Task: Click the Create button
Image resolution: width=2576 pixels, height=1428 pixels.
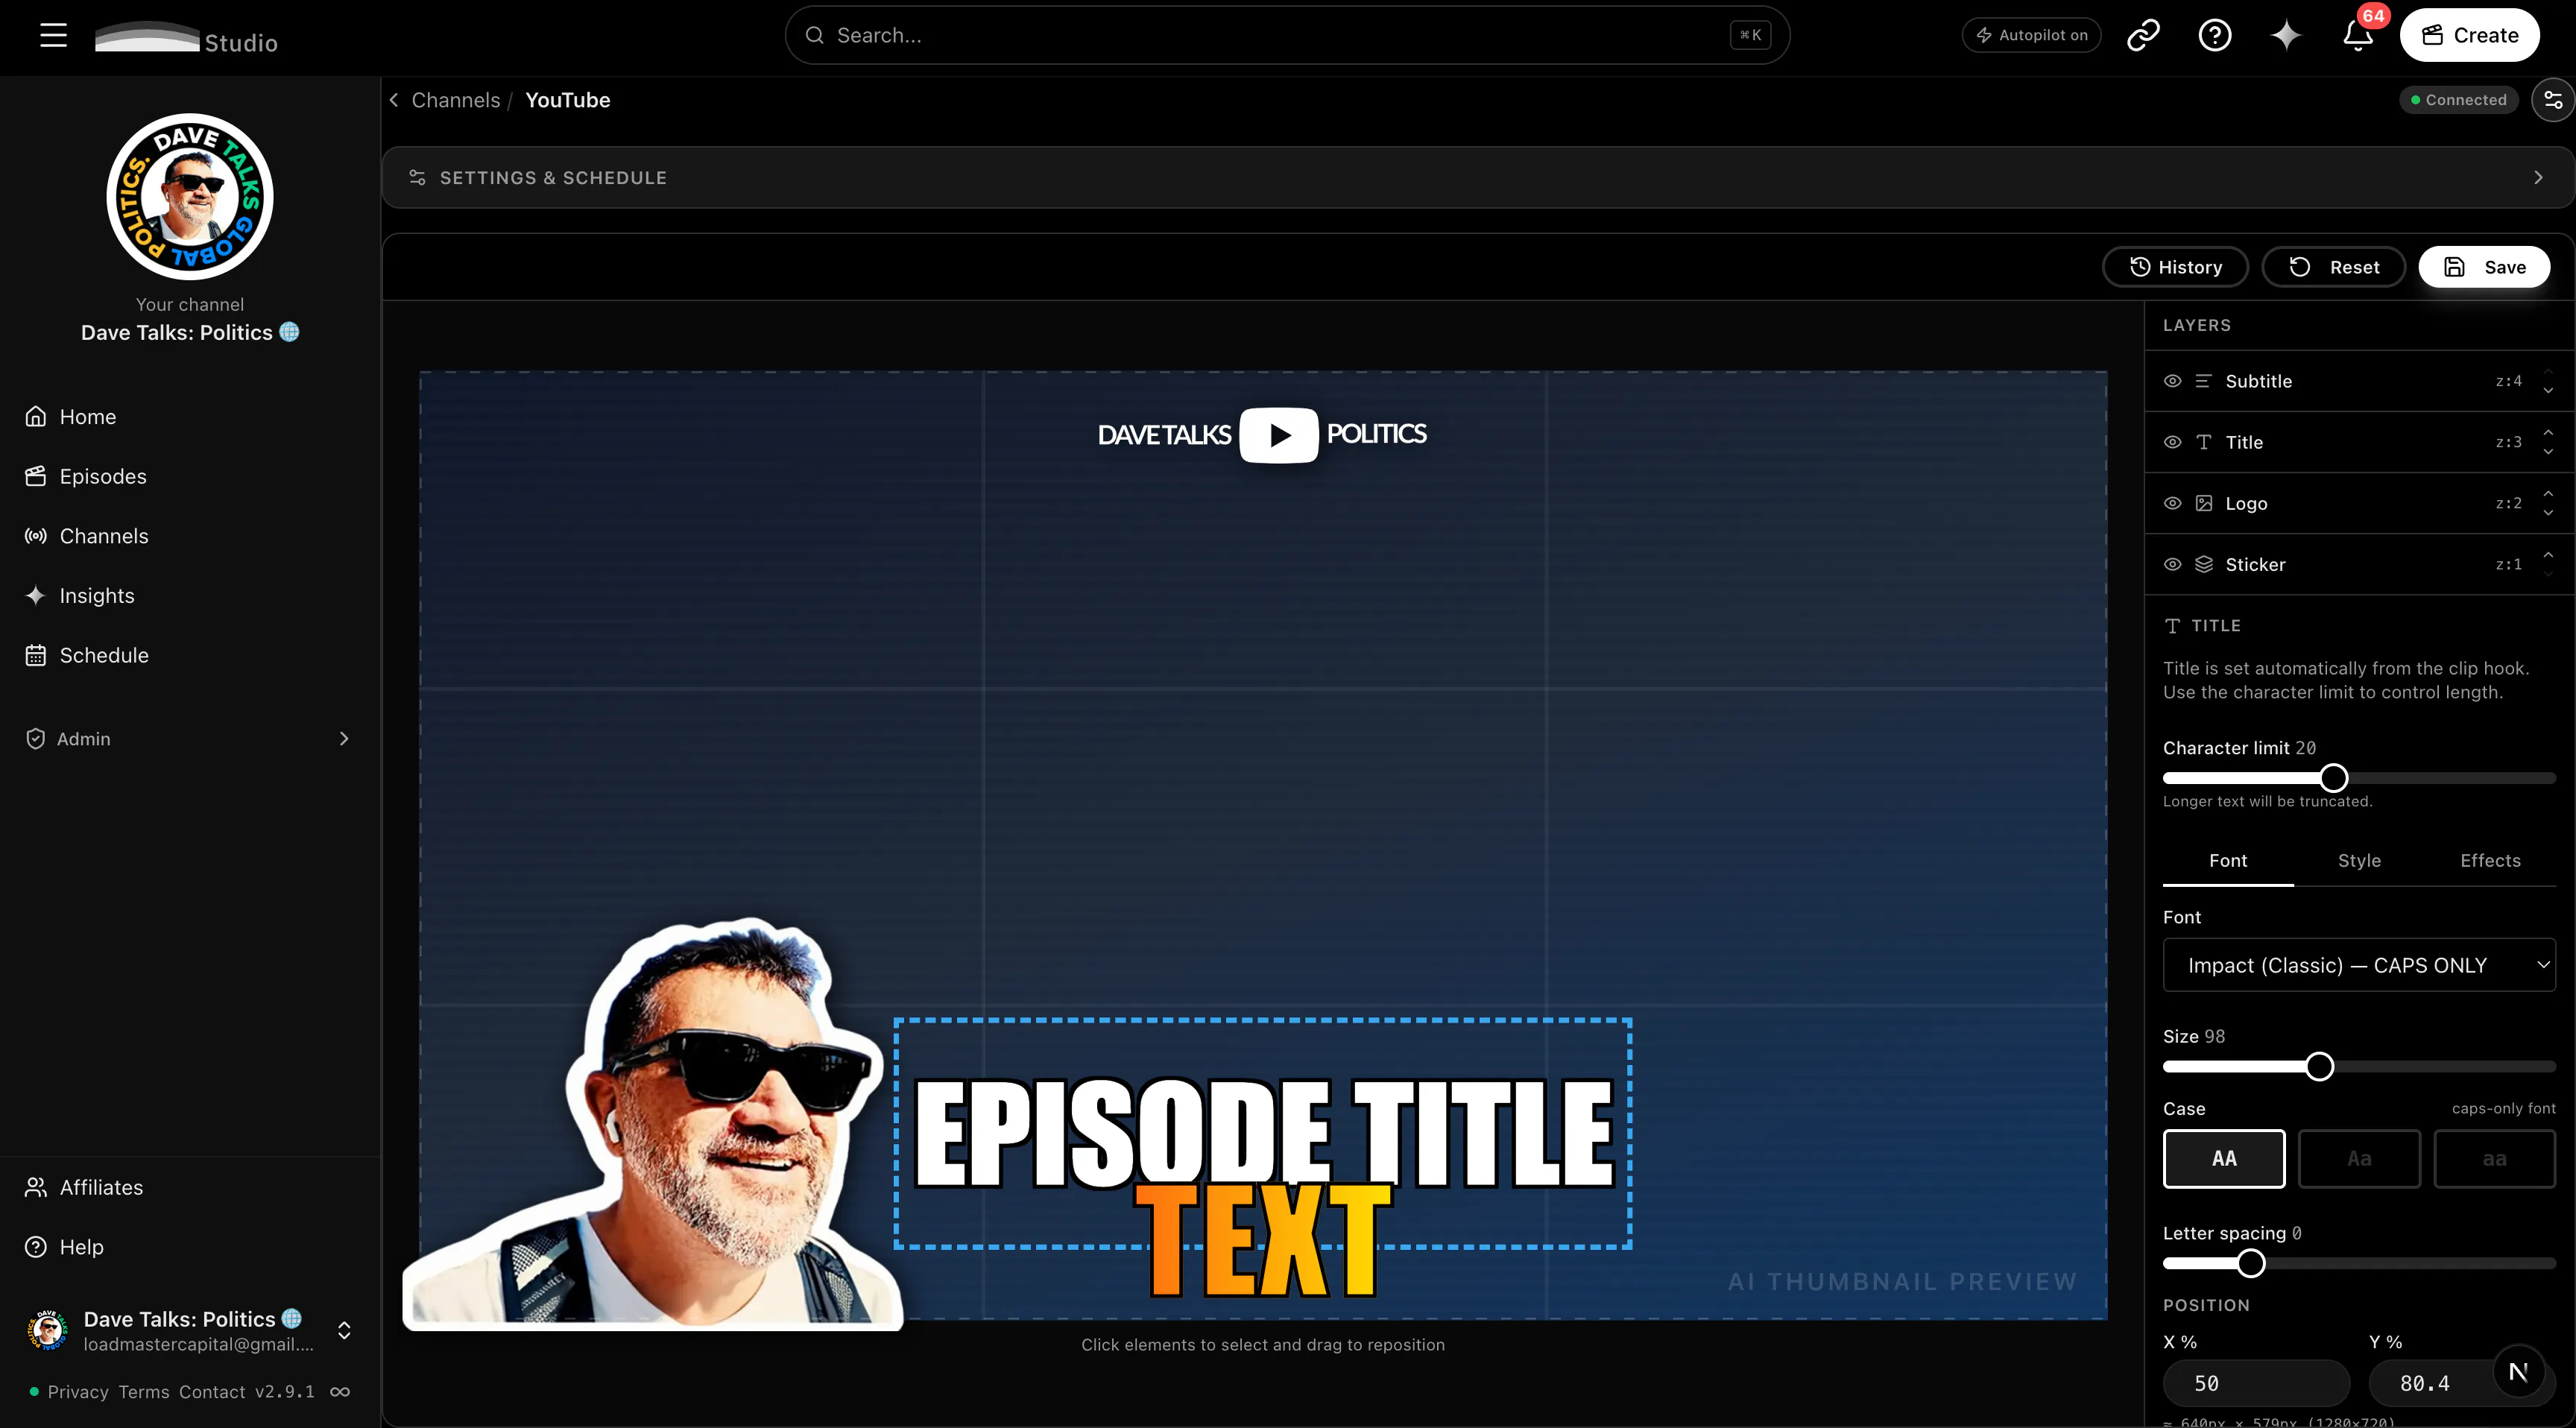Action: 2469,35
